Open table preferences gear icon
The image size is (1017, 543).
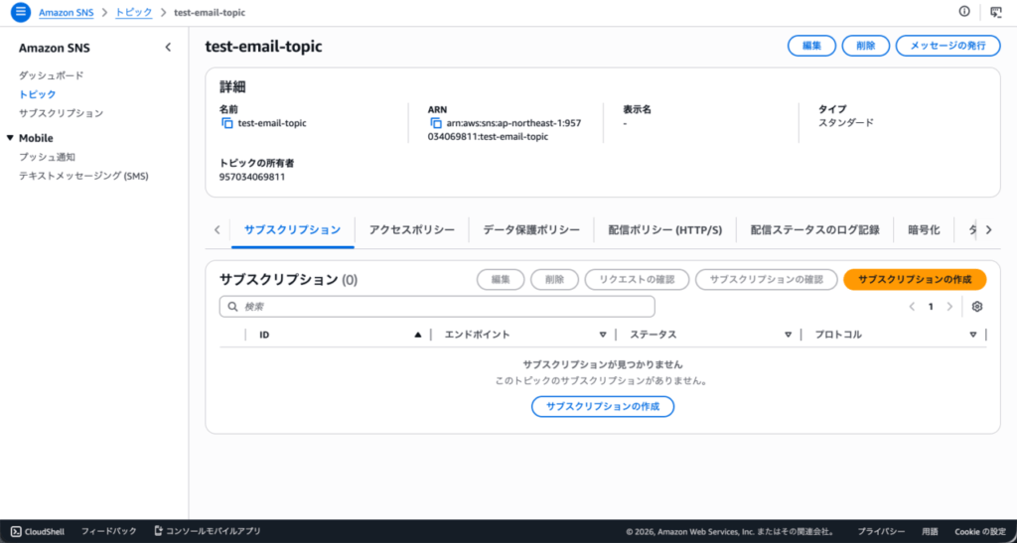[977, 307]
